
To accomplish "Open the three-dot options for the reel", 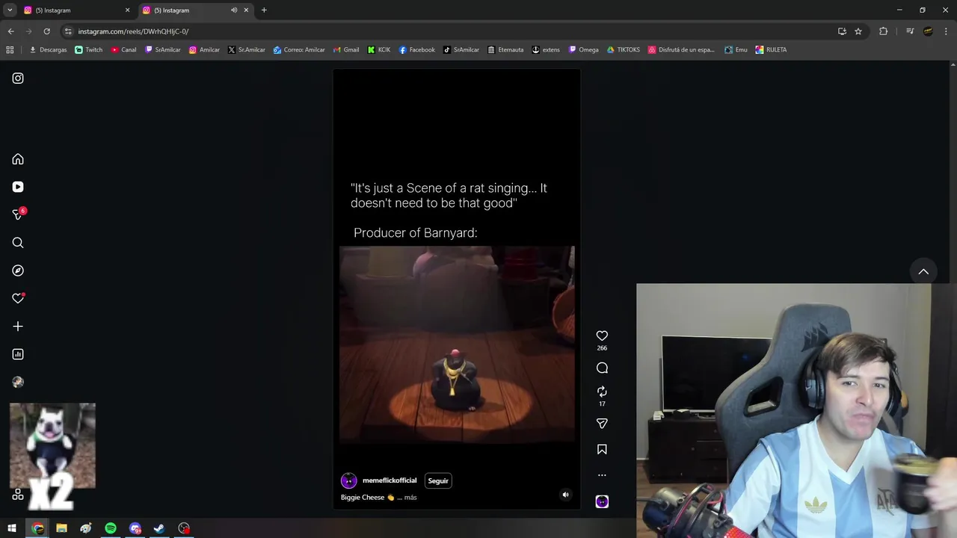I will pos(602,475).
